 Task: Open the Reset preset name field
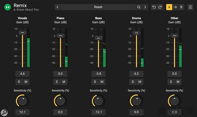98,7
